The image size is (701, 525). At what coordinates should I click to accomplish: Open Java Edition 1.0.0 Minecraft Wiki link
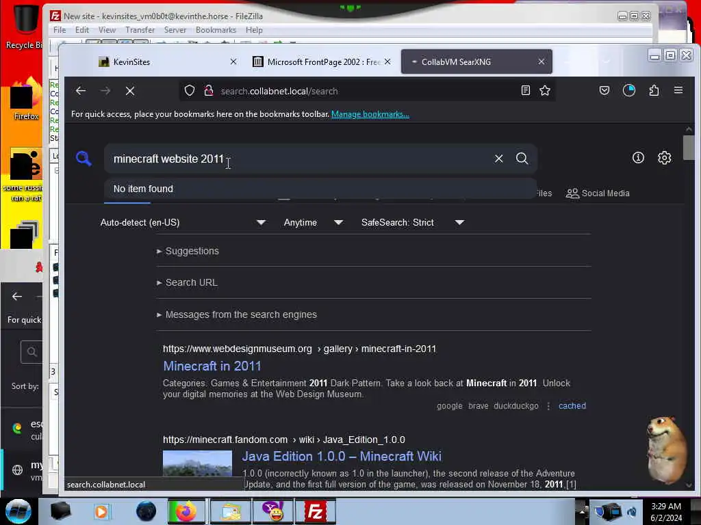tap(342, 456)
